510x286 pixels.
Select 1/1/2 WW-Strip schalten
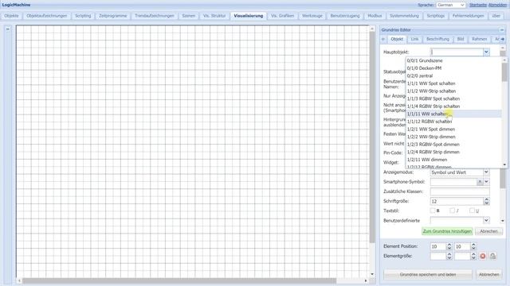[453, 91]
